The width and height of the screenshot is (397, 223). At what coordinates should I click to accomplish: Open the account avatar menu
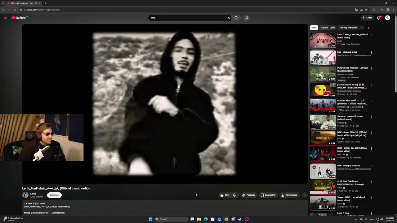387,18
